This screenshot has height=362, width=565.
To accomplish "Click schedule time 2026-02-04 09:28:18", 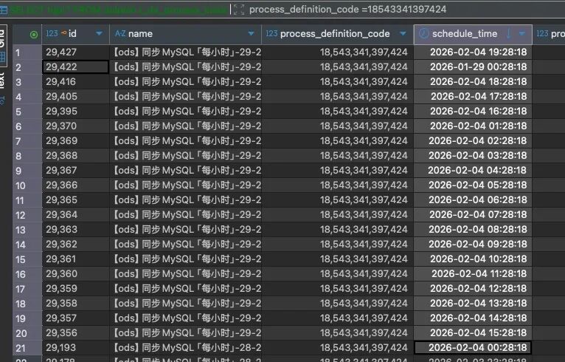I will [x=473, y=245].
